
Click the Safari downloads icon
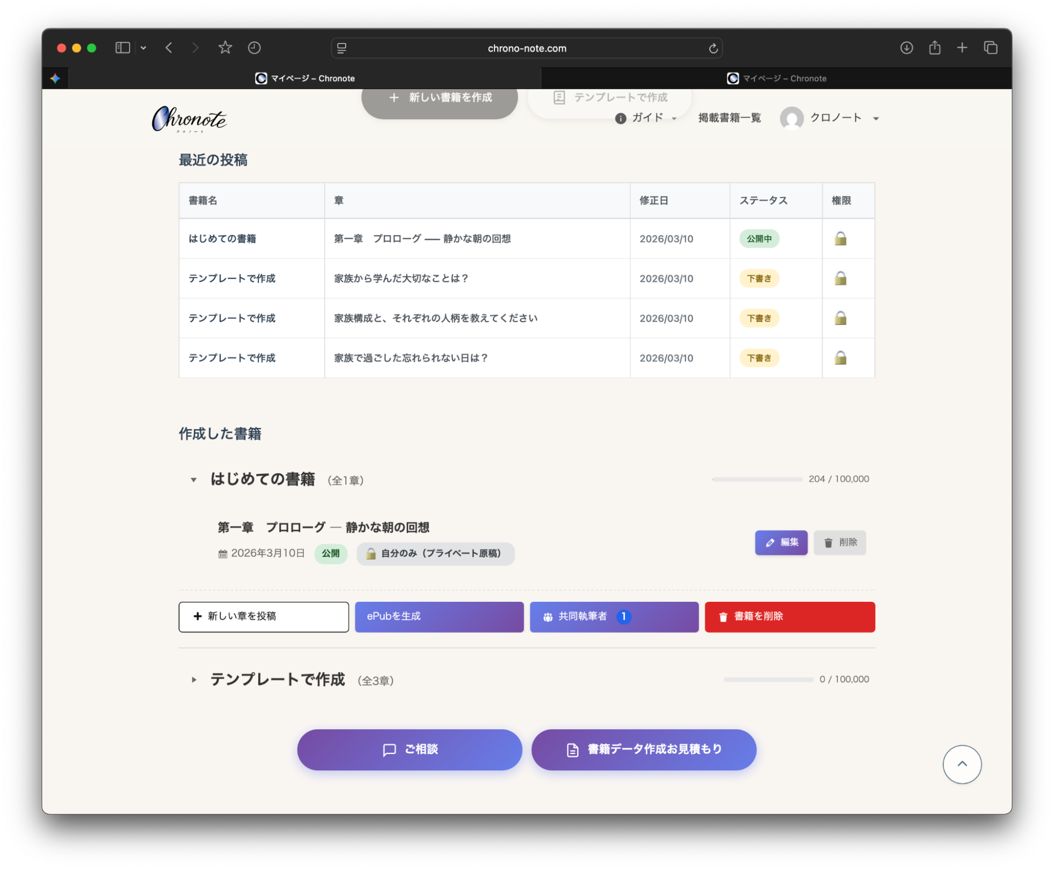(906, 48)
